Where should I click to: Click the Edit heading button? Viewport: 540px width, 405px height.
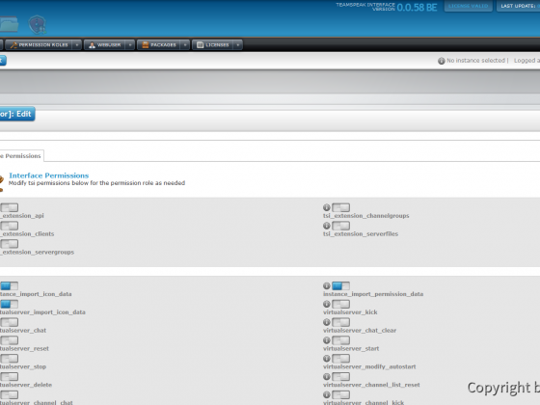click(17, 114)
